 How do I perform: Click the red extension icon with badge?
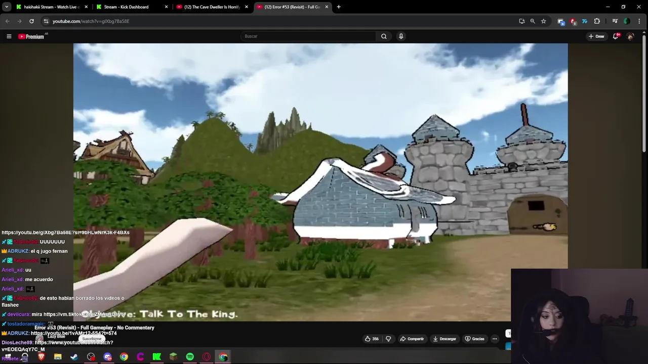573,21
